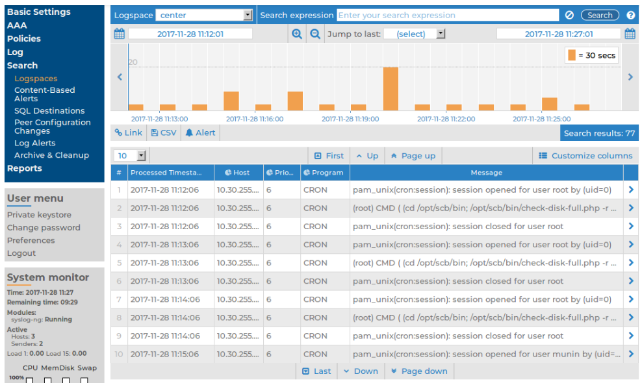Open Logspaces under Search
Screen dimensions: 642x385
tap(36, 78)
